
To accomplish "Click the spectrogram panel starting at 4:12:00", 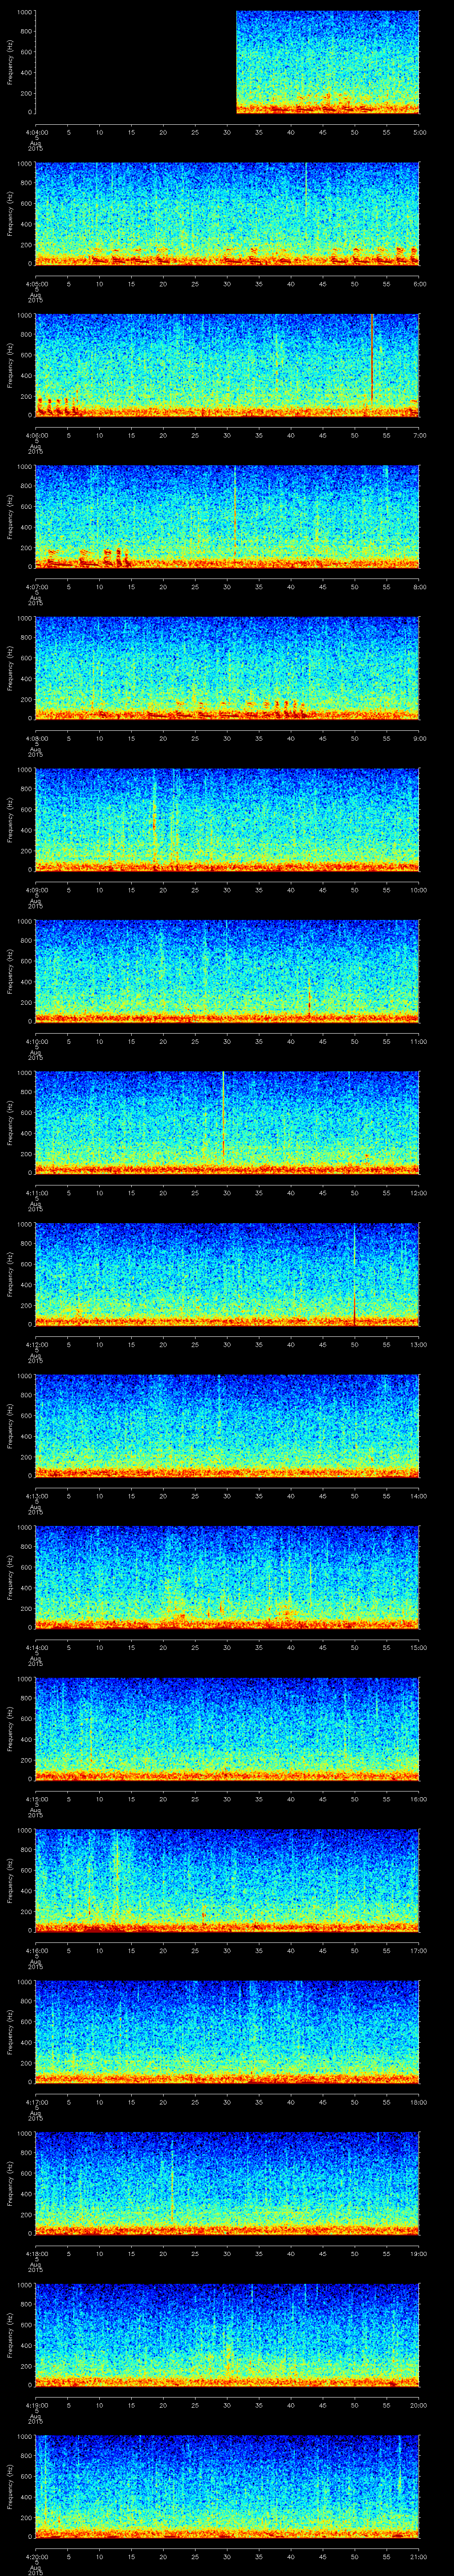I will click(227, 1274).
